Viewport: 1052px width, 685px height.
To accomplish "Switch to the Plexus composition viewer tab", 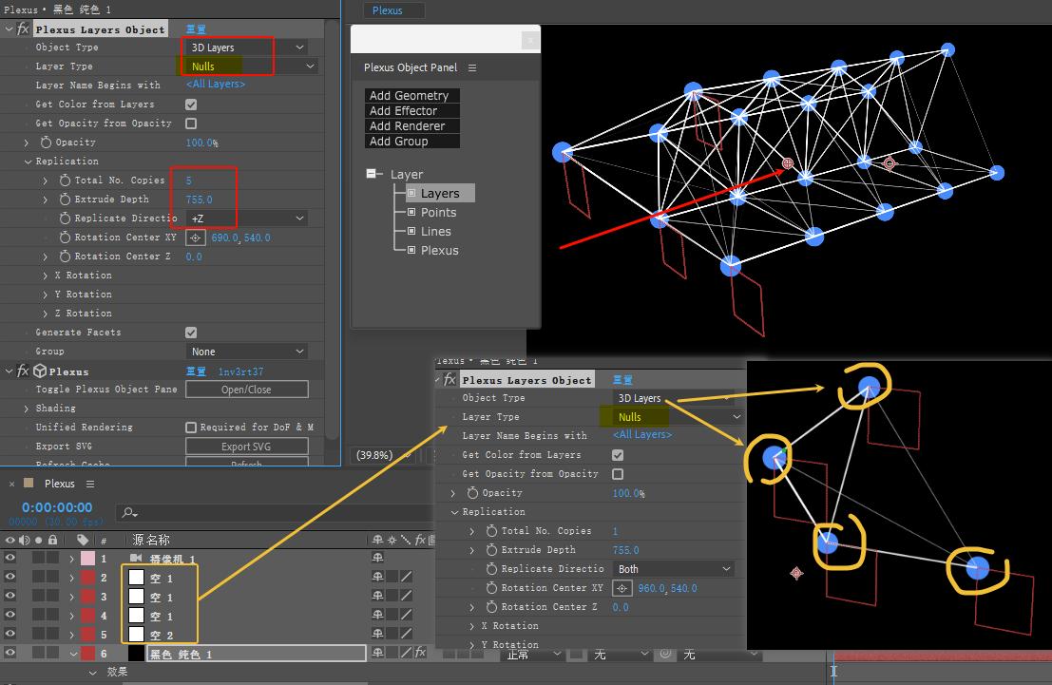I will tap(393, 10).
